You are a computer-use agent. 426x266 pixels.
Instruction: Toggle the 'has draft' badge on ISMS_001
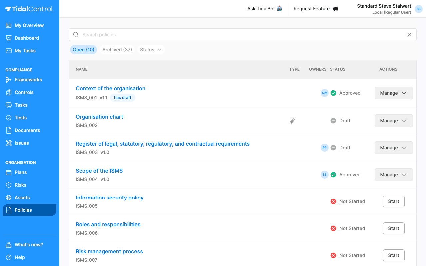122,97
